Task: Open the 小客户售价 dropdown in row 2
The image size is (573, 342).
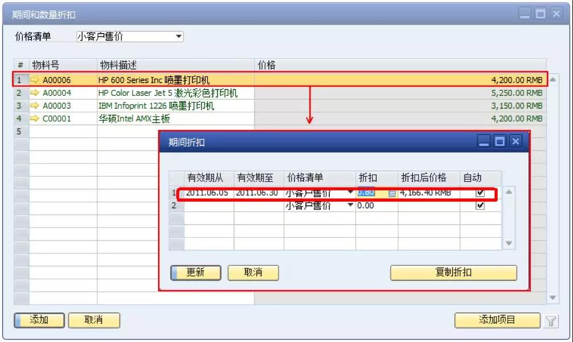Action: (349, 205)
